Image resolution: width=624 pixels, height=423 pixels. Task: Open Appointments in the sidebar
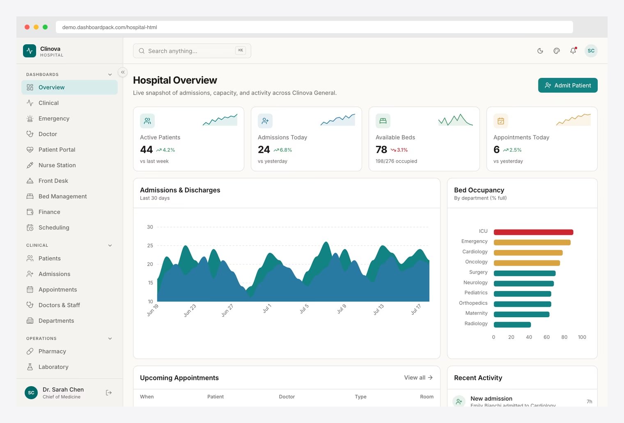pyautogui.click(x=69, y=289)
